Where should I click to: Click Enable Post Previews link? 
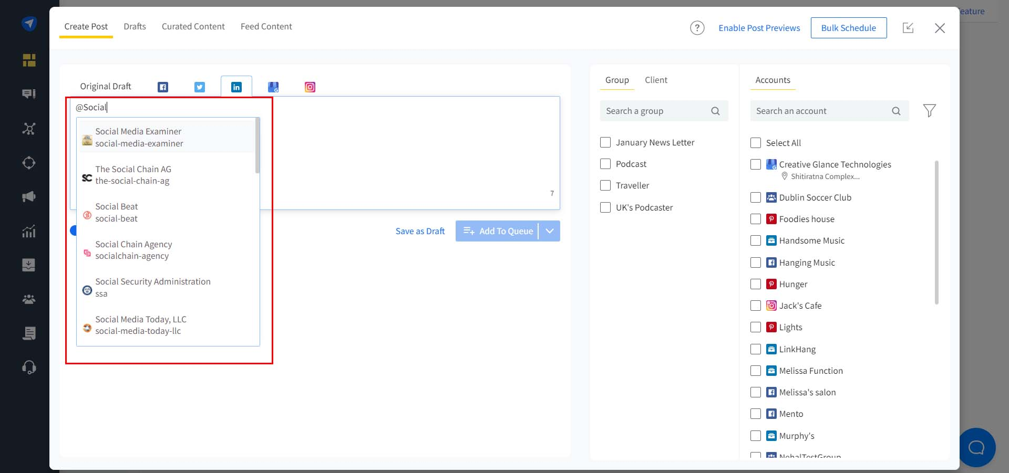[759, 28]
